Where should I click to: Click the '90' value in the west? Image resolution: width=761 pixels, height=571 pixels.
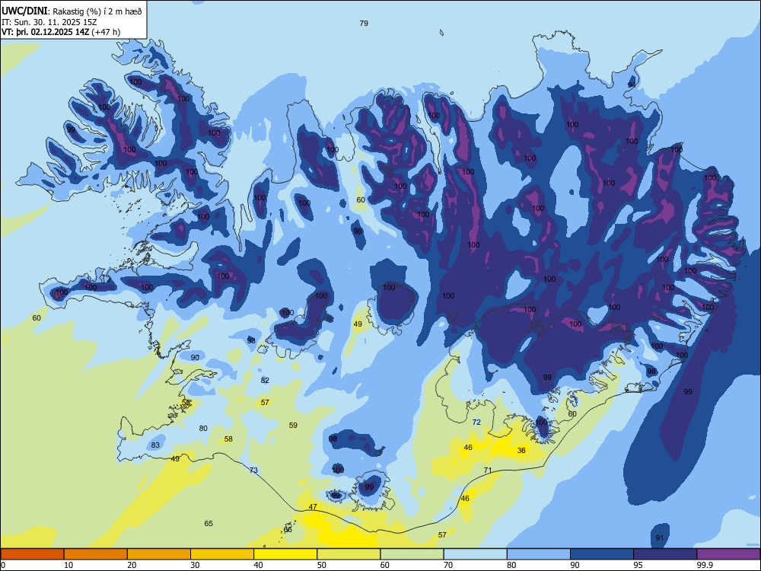click(x=195, y=357)
